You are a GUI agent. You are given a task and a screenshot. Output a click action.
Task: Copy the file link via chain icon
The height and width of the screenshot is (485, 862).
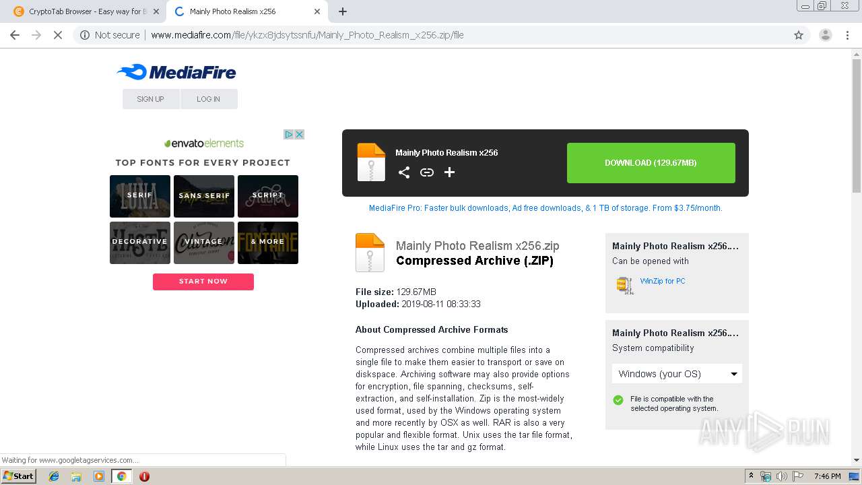(427, 172)
